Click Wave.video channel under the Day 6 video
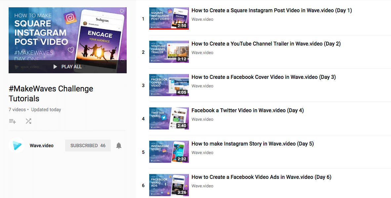The height and width of the screenshot is (198, 391). [202, 186]
